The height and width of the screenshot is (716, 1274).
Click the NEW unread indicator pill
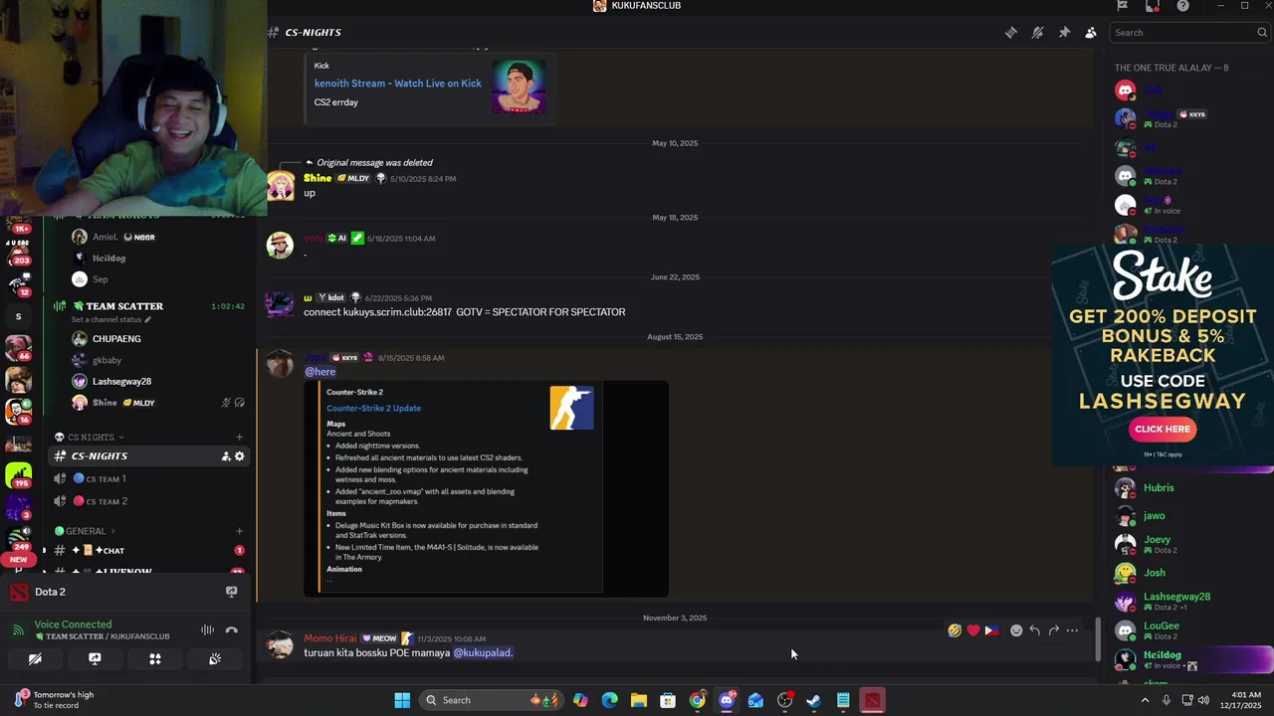18,560
